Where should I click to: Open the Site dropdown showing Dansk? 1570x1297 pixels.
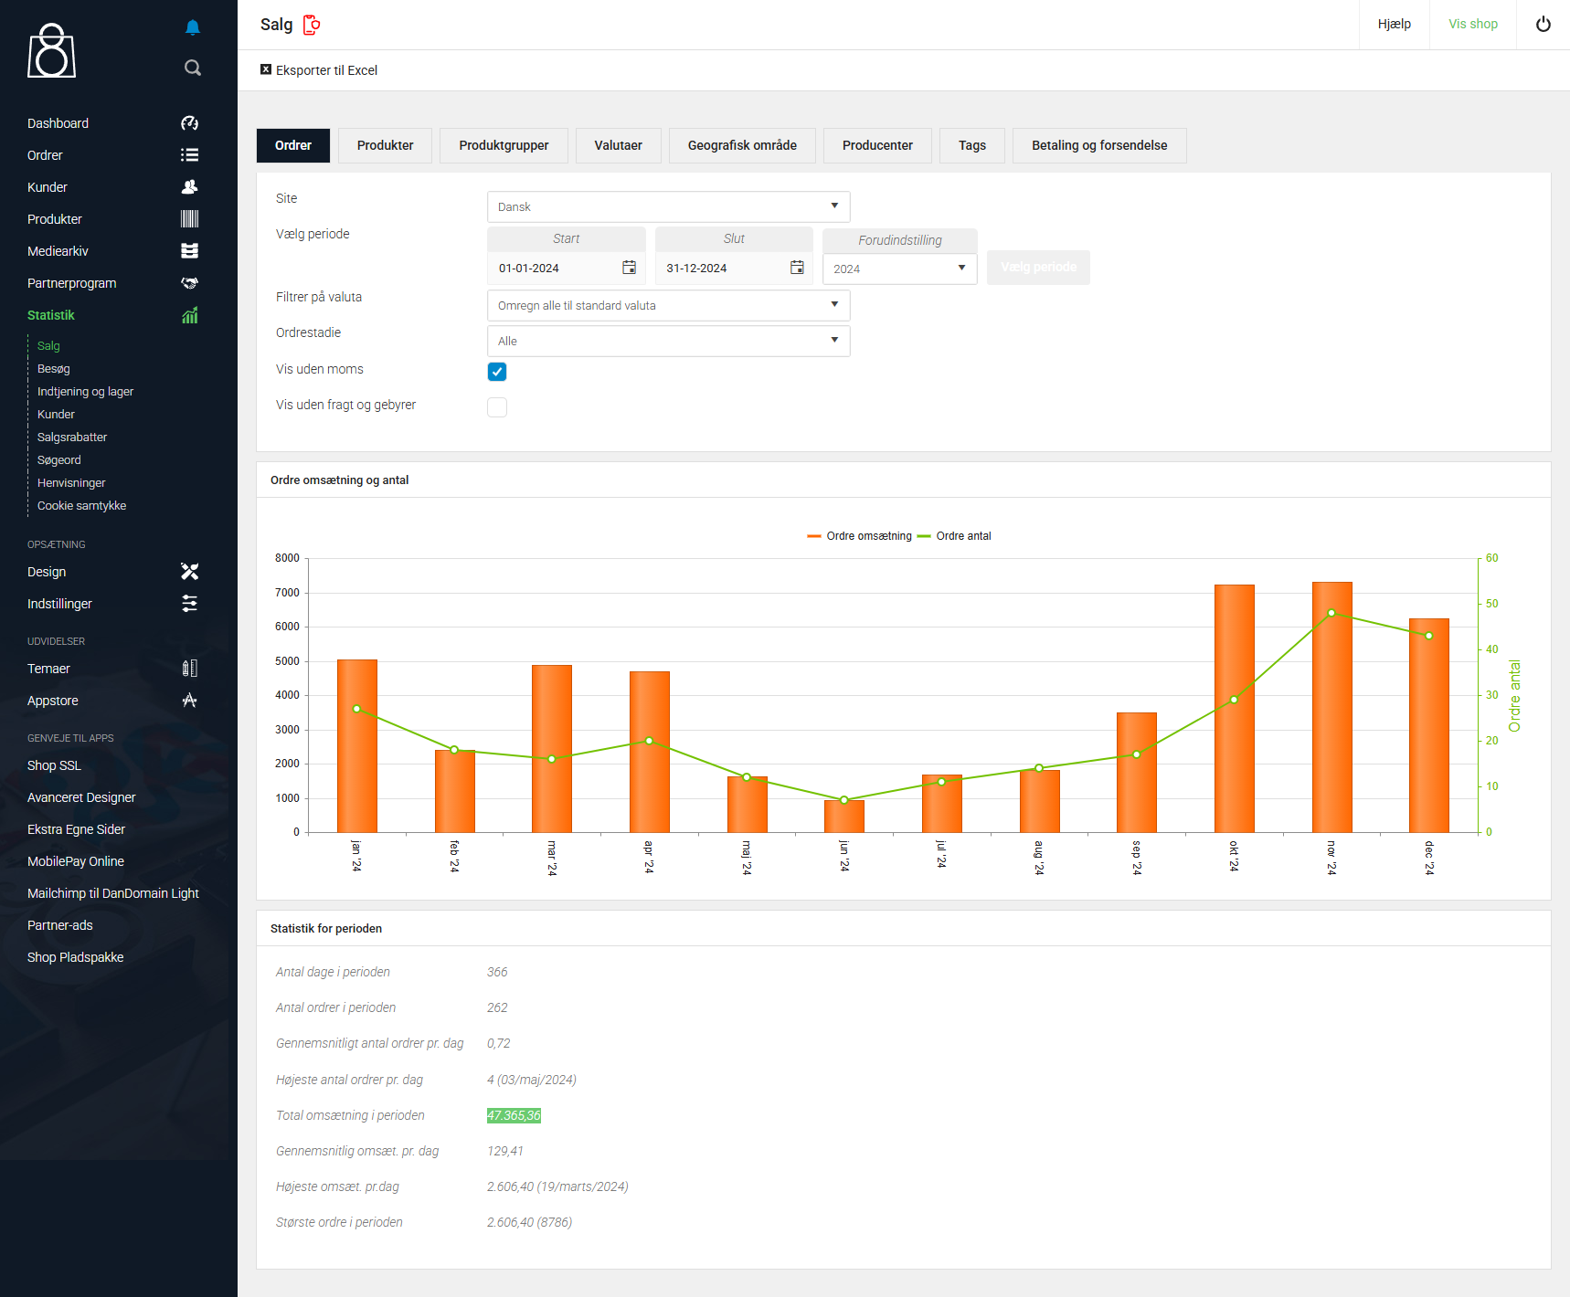tap(668, 206)
